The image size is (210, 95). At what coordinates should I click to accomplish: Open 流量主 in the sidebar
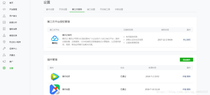point(12,55)
